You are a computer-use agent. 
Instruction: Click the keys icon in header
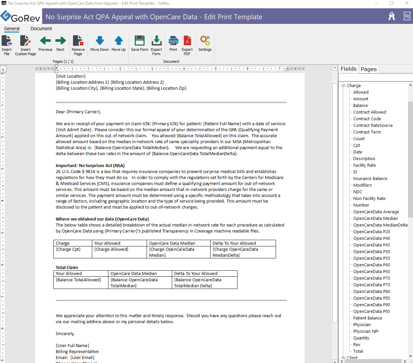tap(392, 16)
